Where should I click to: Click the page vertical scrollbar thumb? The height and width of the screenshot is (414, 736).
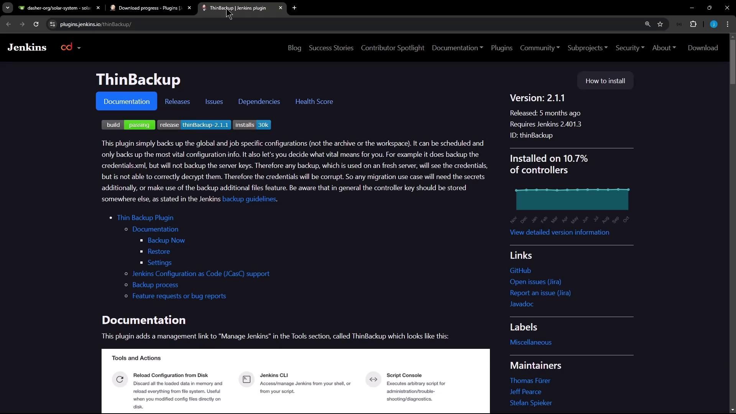pos(733,61)
